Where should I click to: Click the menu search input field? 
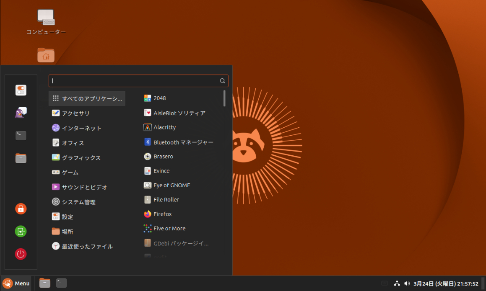[x=134, y=81]
